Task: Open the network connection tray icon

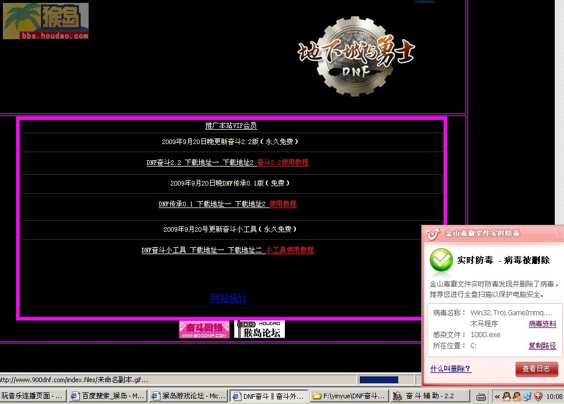Action: (x=527, y=397)
